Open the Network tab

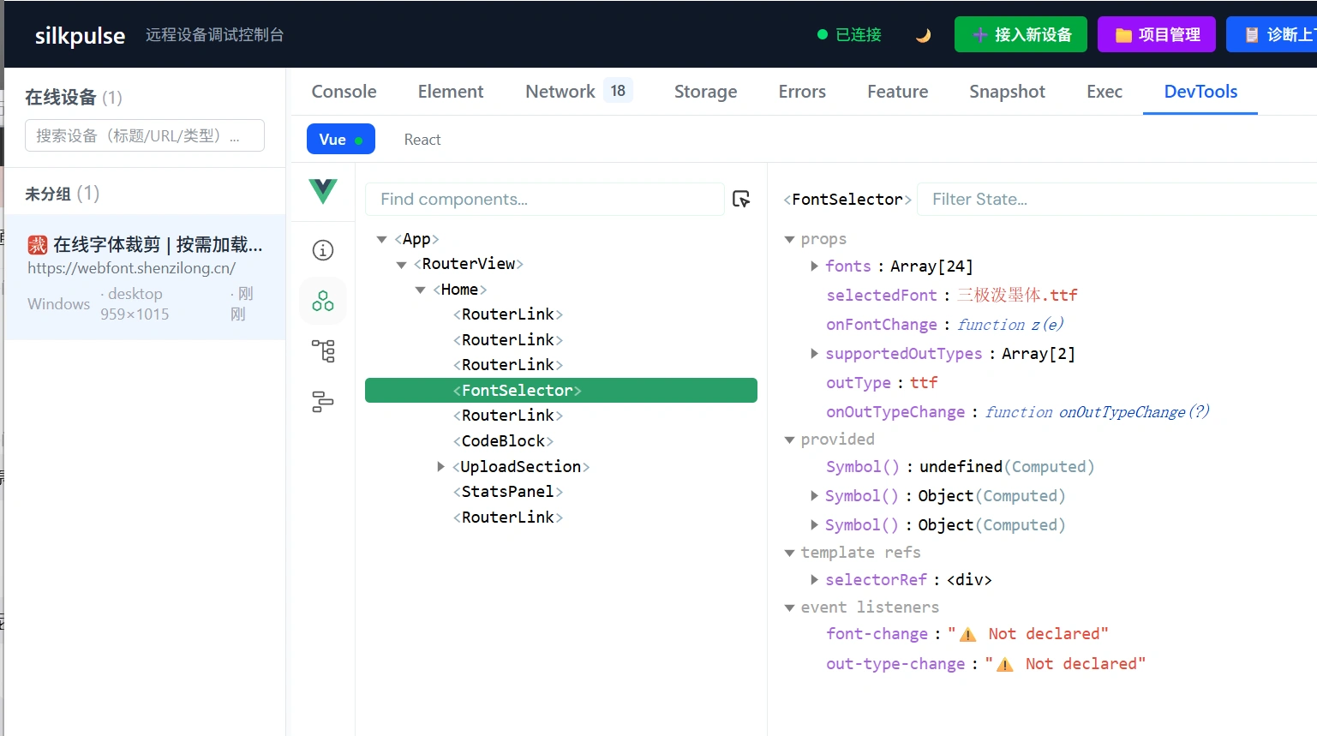[578, 92]
